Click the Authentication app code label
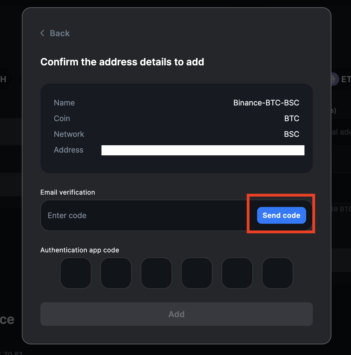Viewport: 351px width, 355px height. pyautogui.click(x=80, y=250)
